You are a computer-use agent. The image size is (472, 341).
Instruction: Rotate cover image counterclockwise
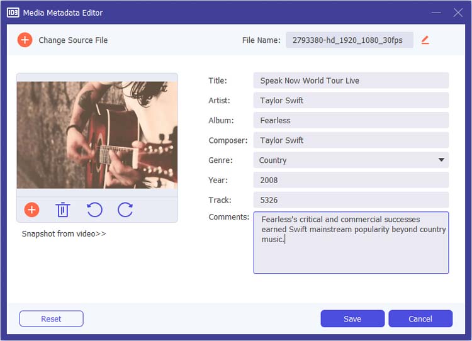click(94, 210)
